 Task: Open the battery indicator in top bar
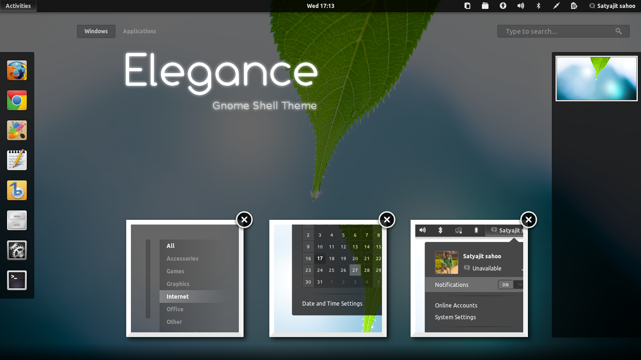[x=574, y=6]
